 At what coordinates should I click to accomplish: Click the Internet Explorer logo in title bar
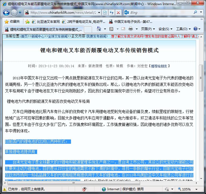point(5,4)
